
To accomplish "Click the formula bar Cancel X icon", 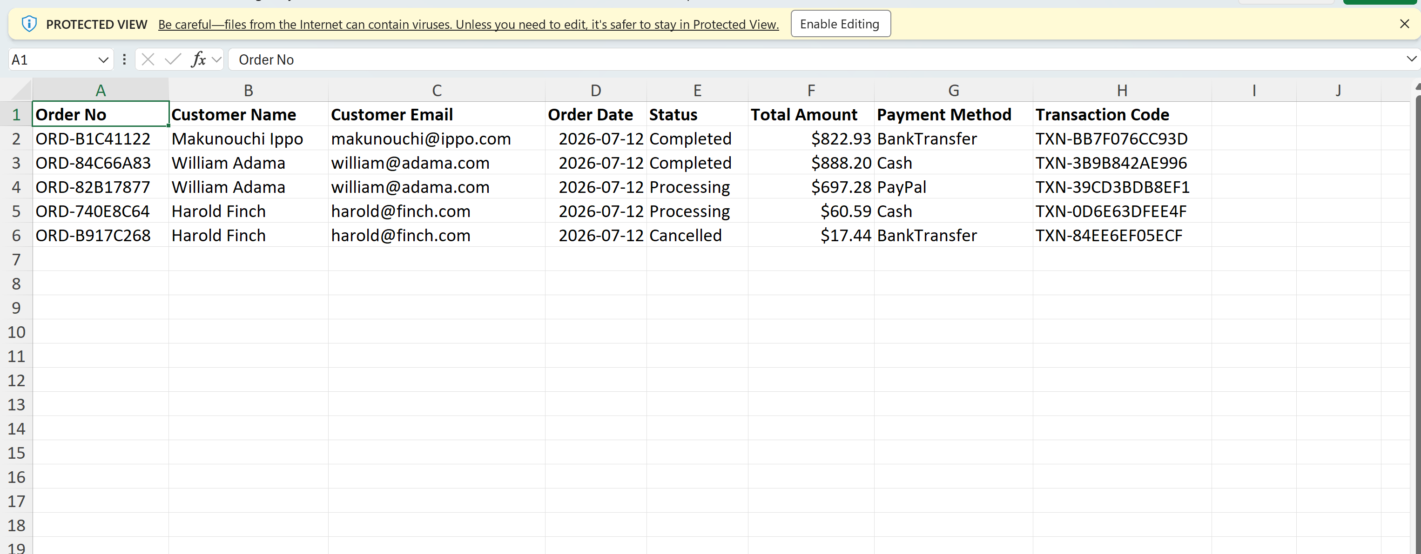I will (148, 59).
